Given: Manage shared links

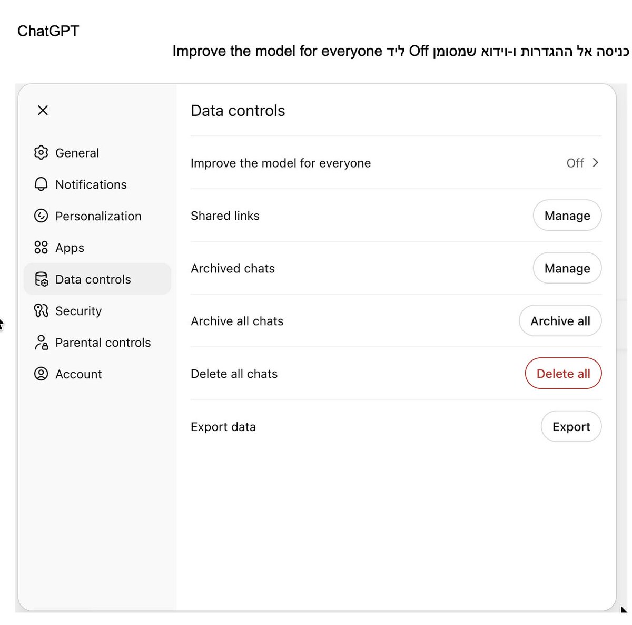Looking at the screenshot, I should [567, 216].
